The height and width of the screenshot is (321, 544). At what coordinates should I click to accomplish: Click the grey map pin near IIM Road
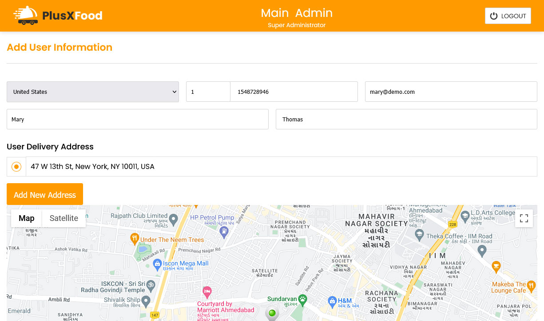(482, 251)
